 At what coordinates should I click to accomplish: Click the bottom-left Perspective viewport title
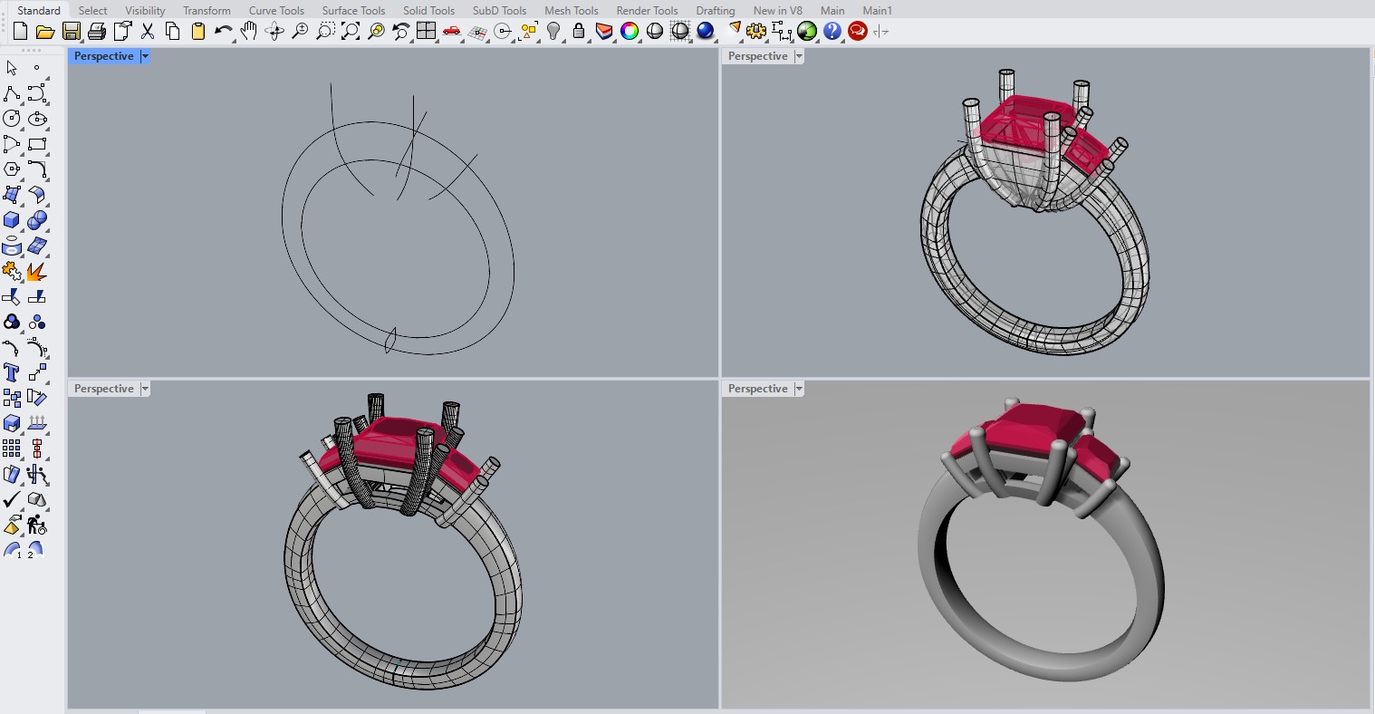pyautogui.click(x=103, y=389)
